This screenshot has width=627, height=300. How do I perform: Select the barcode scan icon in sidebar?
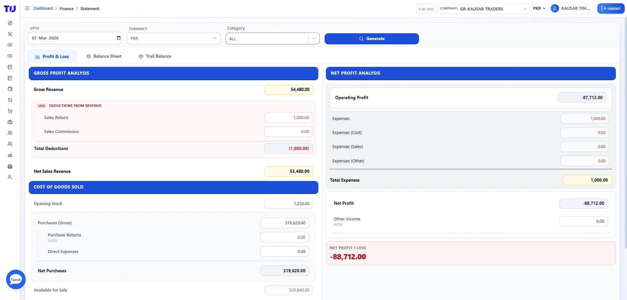pyautogui.click(x=10, y=34)
